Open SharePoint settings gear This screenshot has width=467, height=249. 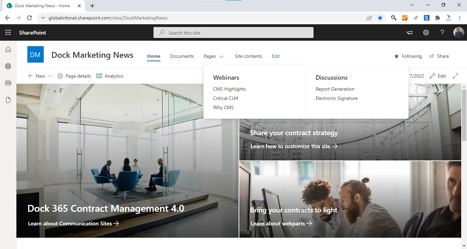(426, 32)
